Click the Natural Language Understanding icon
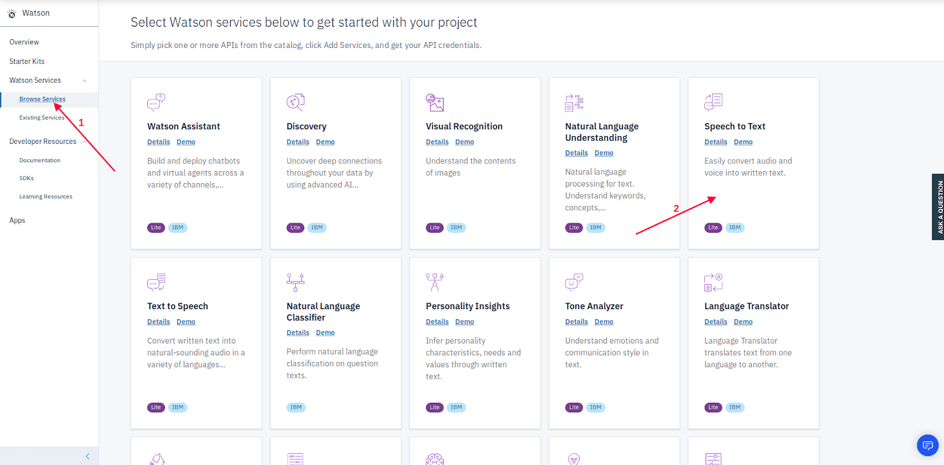 pos(574,102)
